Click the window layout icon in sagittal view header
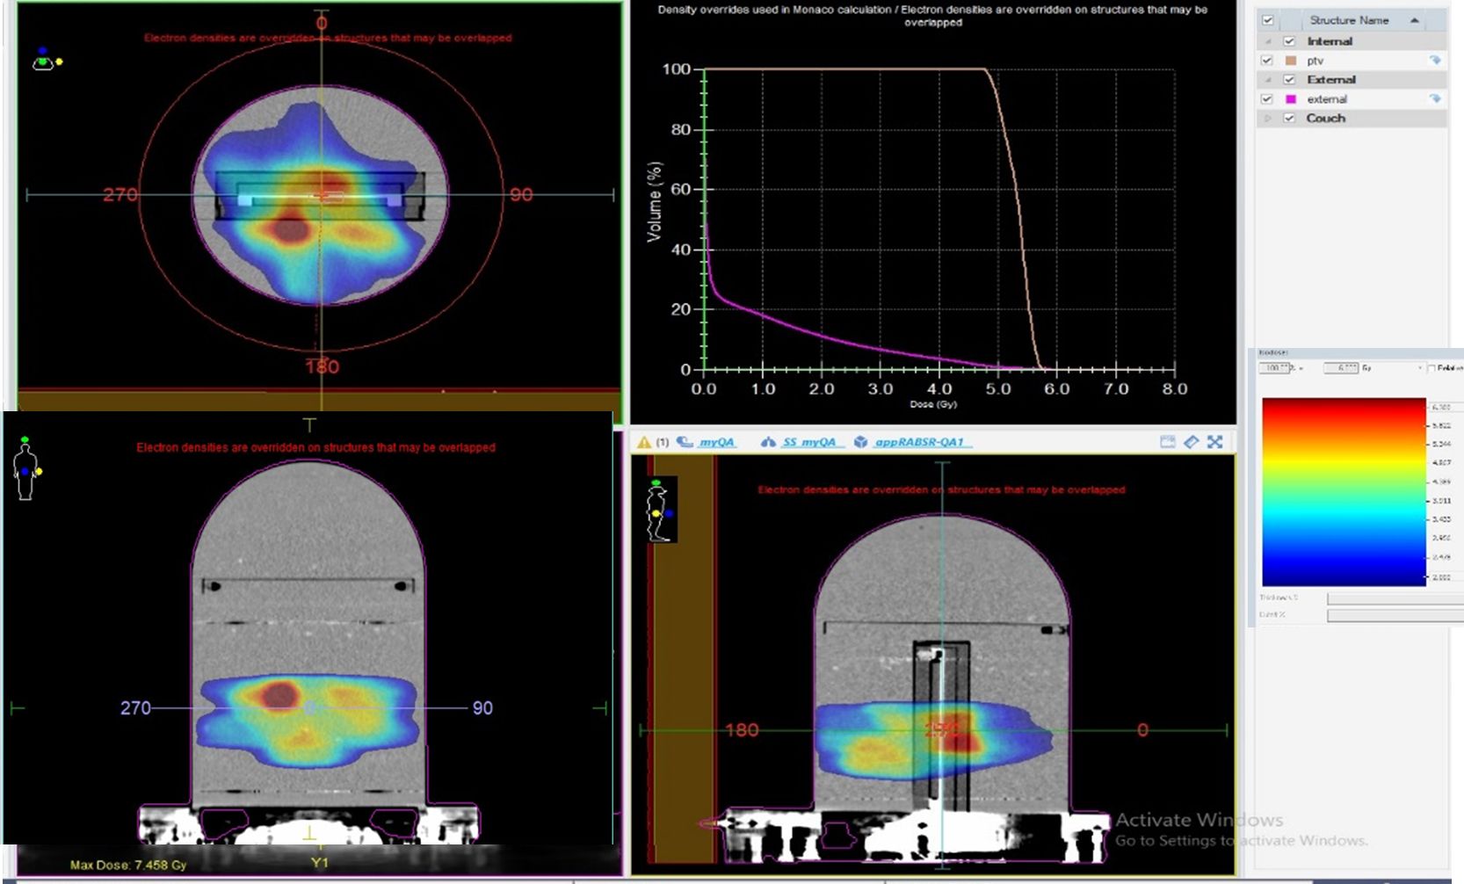This screenshot has width=1464, height=884. click(x=1167, y=441)
